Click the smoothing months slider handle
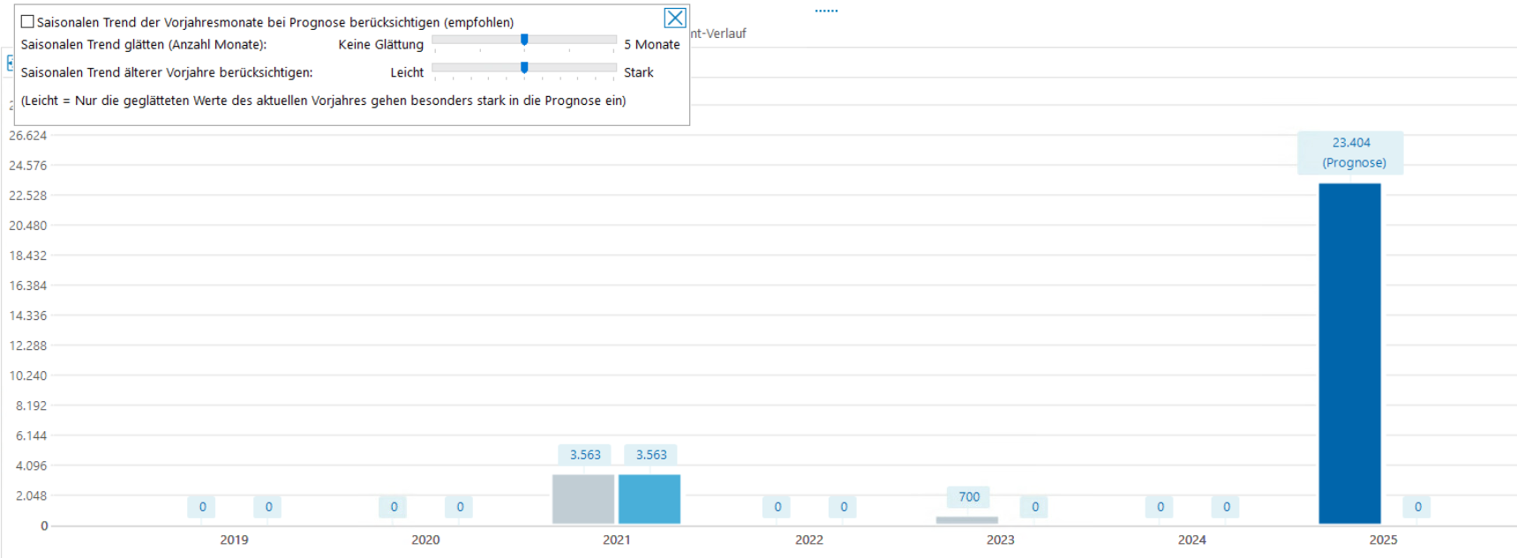Viewport: 1517px width, 558px height. point(524,40)
